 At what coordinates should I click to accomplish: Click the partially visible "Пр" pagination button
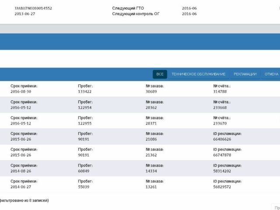tap(276, 207)
